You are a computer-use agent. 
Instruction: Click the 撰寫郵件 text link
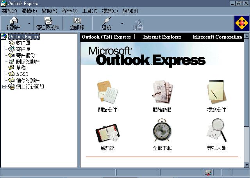[x=216, y=110]
